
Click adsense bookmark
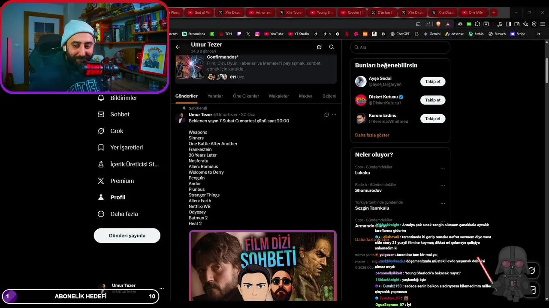click(x=455, y=34)
